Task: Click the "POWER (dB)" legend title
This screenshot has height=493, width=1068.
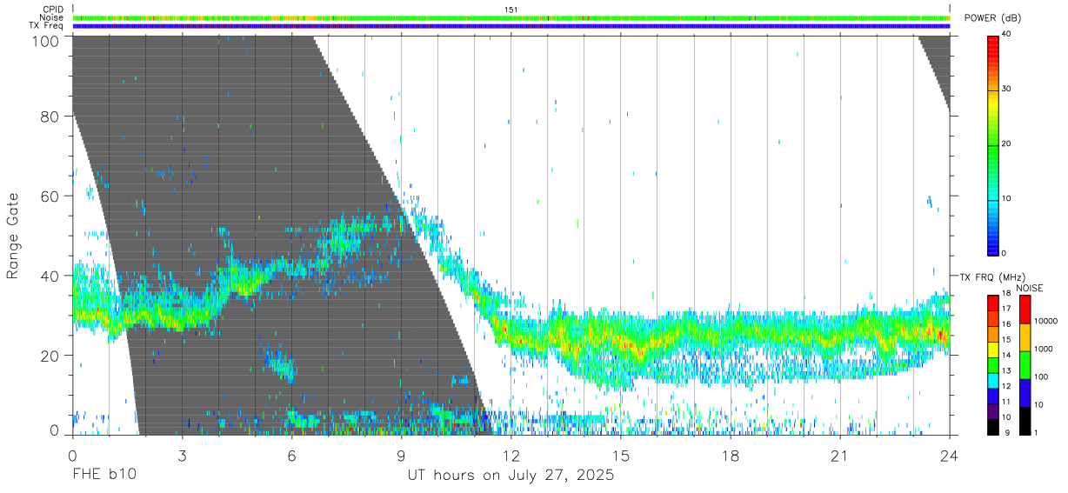Action: [x=993, y=18]
